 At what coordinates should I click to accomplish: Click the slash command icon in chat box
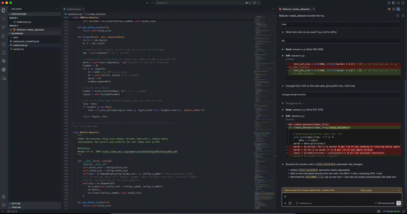point(290,203)
